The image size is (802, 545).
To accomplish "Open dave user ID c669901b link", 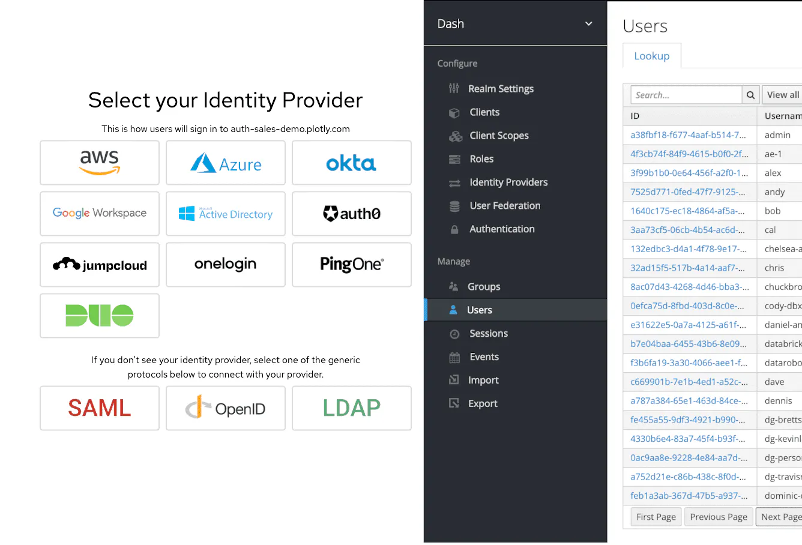I will click(689, 382).
